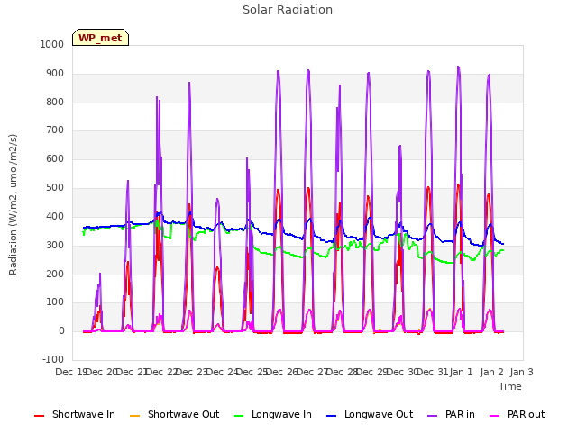Click the WP_met annotation label
Screen dimensions: 577x432
(100, 38)
